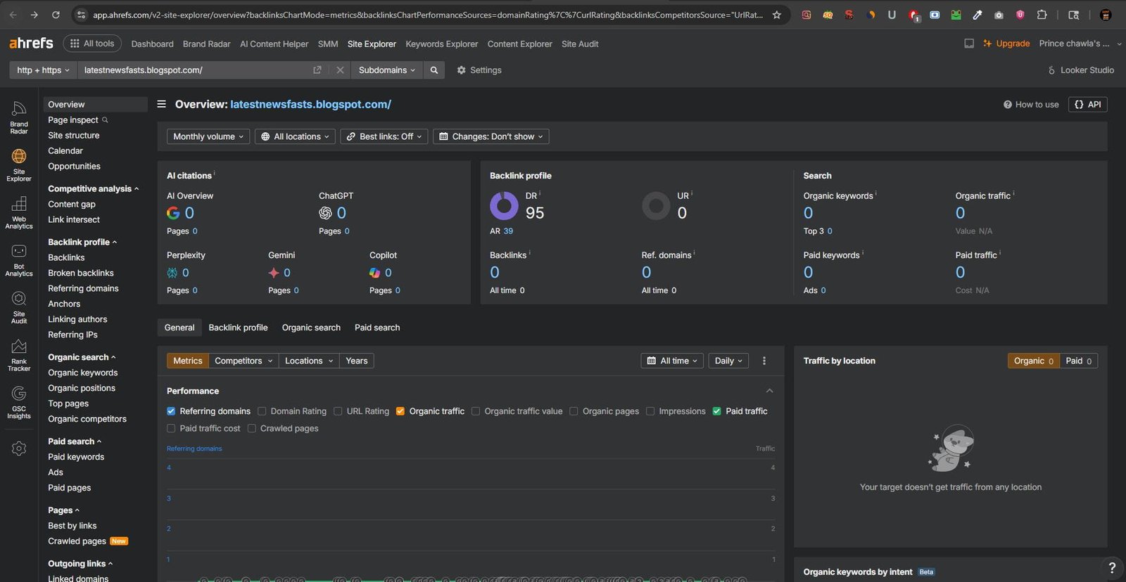Enable the Crawled pages checkbox
The width and height of the screenshot is (1126, 582).
[251, 428]
